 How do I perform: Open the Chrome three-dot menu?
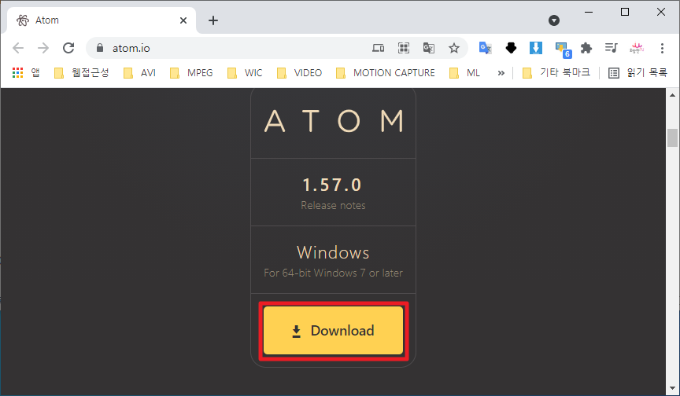(662, 48)
